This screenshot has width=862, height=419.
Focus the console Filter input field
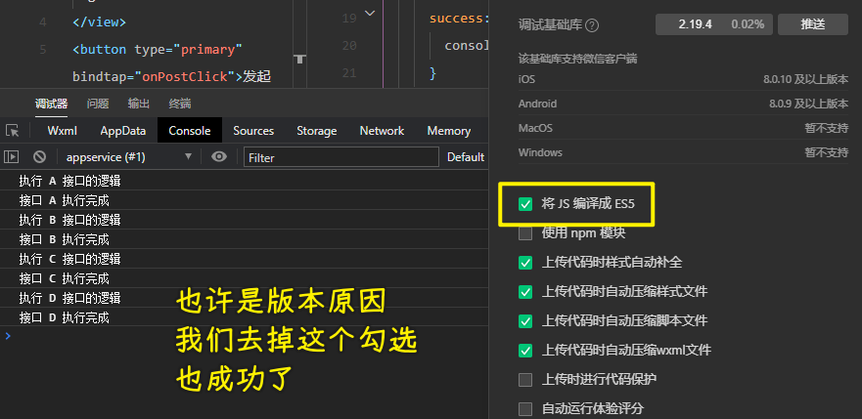pyautogui.click(x=341, y=157)
